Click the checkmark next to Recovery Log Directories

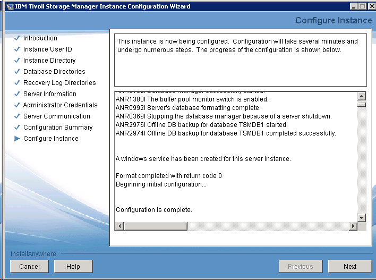(17, 83)
